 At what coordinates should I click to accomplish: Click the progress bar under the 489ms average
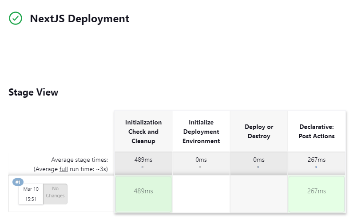point(143,167)
